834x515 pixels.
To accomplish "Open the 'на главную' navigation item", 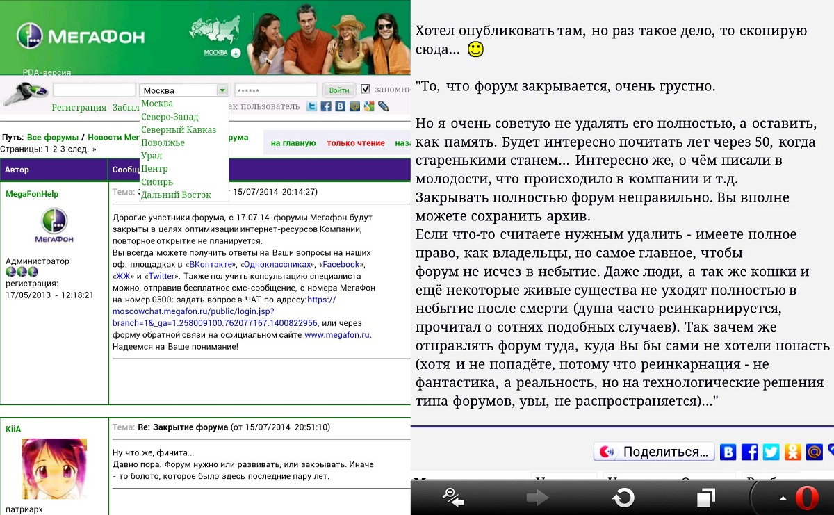I will point(293,143).
